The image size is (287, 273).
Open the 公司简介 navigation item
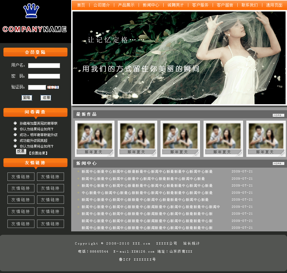(x=102, y=5)
